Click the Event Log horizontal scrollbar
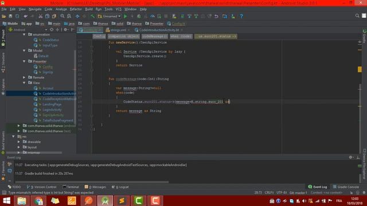The width and height of the screenshot is (367, 206). tap(92, 182)
